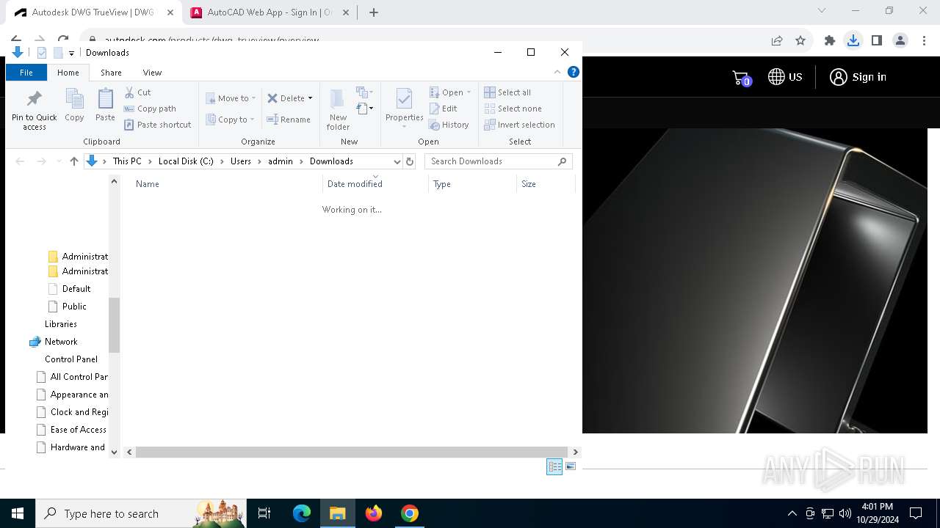Open Quick Access Toolbar customize dropdown
The width and height of the screenshot is (940, 528).
(x=71, y=53)
